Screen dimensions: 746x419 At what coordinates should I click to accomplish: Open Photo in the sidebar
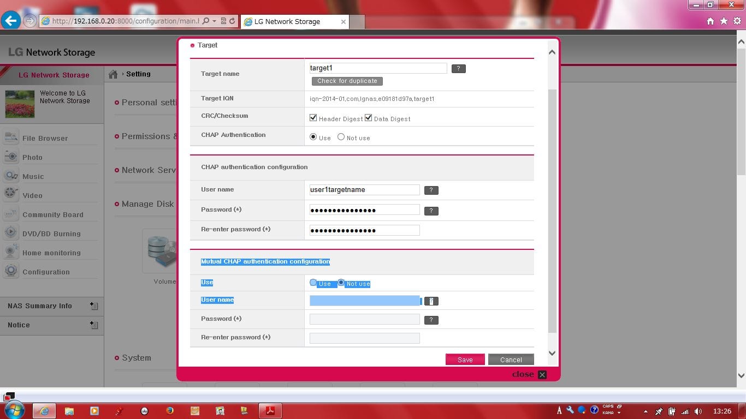(32, 158)
